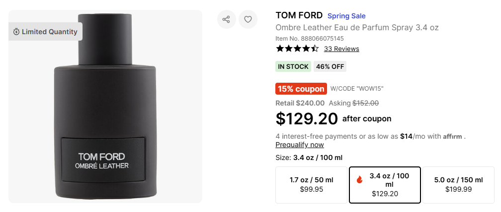Click the flame icon on 3.4 oz option
Screen dimensions: 501x212
click(359, 180)
